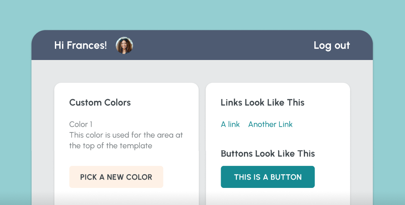Click the gray gap between the two cards

coord(202,137)
